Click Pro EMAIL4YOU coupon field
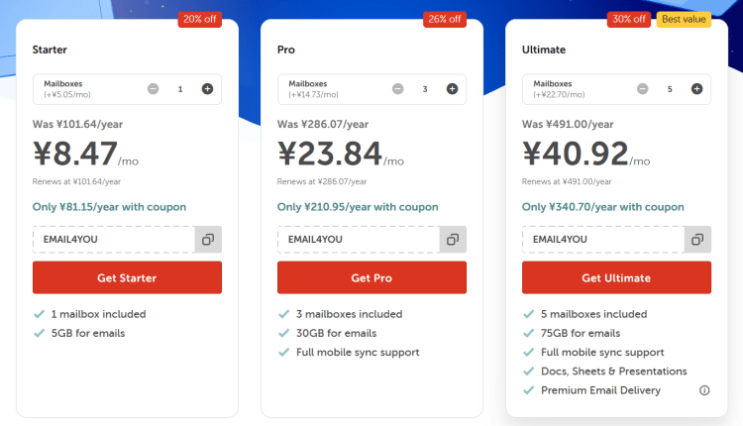 (359, 240)
